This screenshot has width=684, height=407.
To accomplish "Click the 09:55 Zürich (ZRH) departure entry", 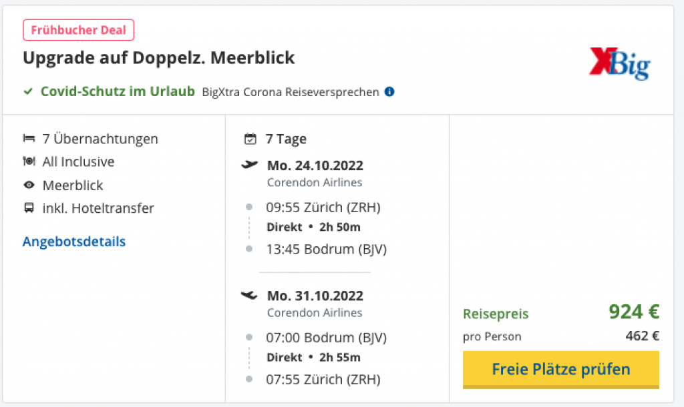I will (x=323, y=208).
